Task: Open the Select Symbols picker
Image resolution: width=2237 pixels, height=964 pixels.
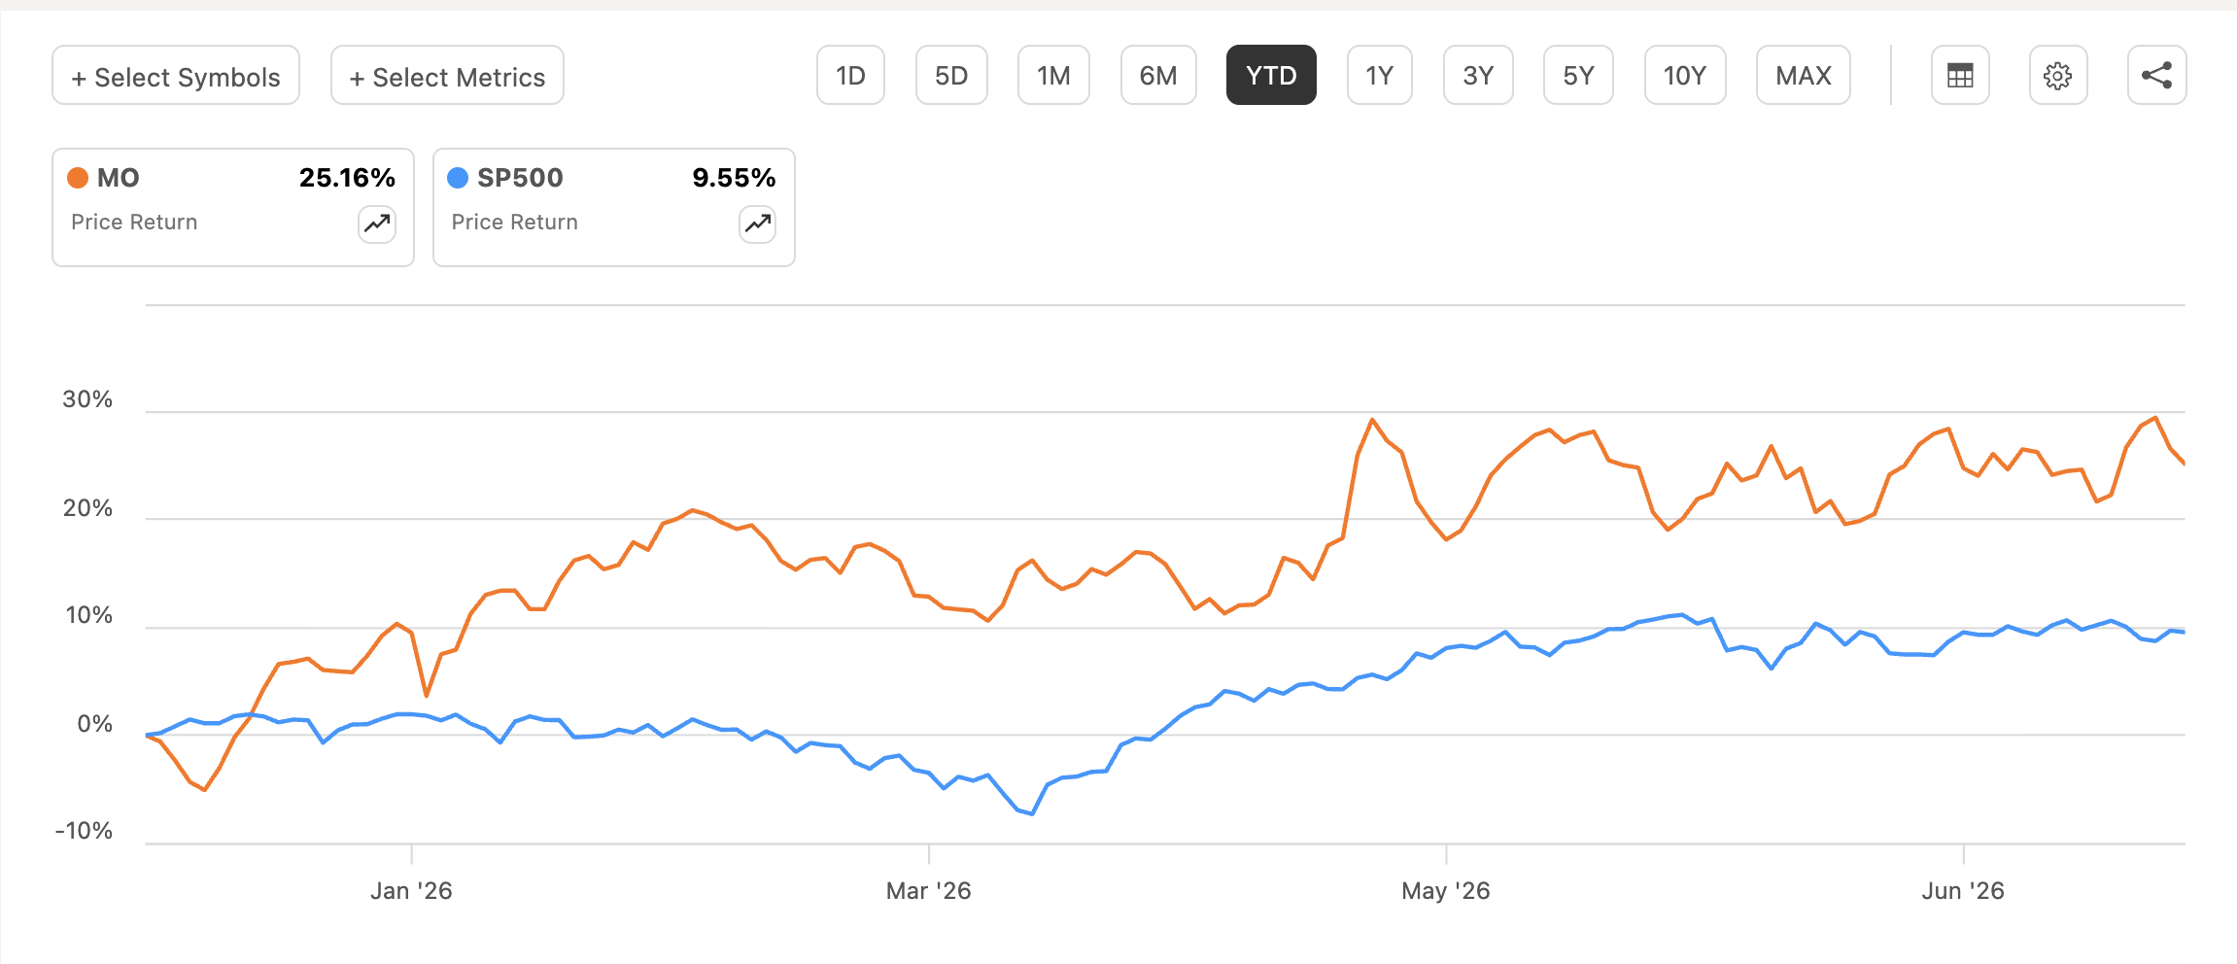Action: pos(176,75)
